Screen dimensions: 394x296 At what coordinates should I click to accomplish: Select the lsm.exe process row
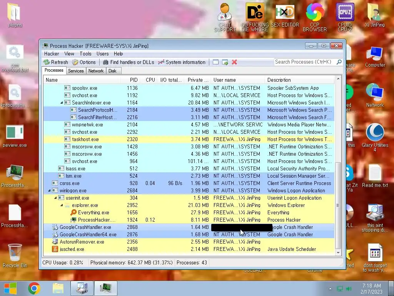coord(189,176)
